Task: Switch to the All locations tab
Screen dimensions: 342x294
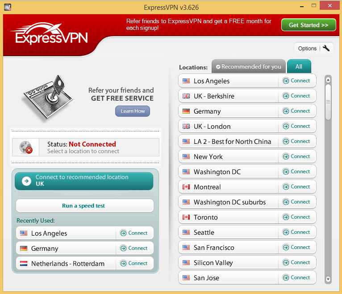Action: pyautogui.click(x=299, y=66)
